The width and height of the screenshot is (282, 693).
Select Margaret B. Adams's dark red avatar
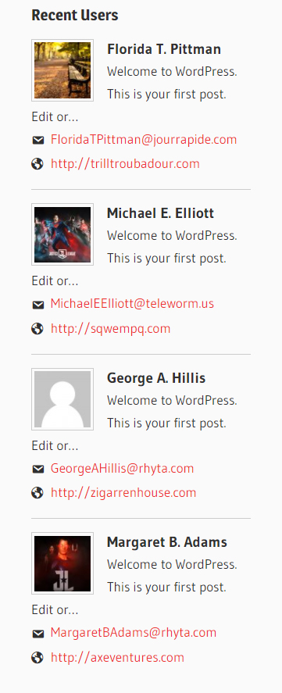click(x=62, y=563)
